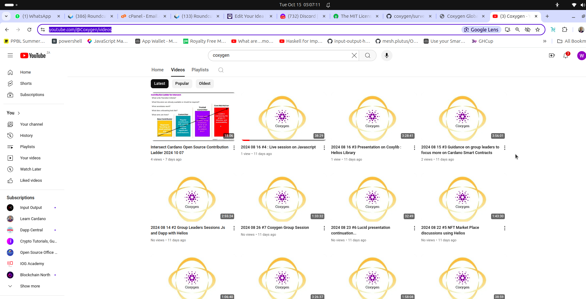Image resolution: width=586 pixels, height=299 pixels.
Task: Open the GHCup bookmark
Action: (482, 41)
